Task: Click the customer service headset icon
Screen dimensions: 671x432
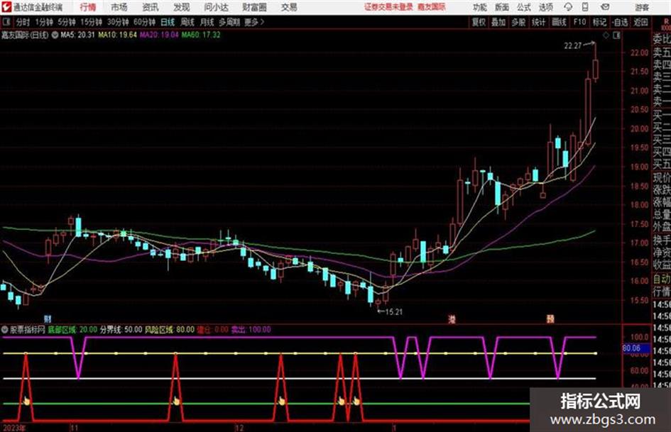Action: (568, 7)
